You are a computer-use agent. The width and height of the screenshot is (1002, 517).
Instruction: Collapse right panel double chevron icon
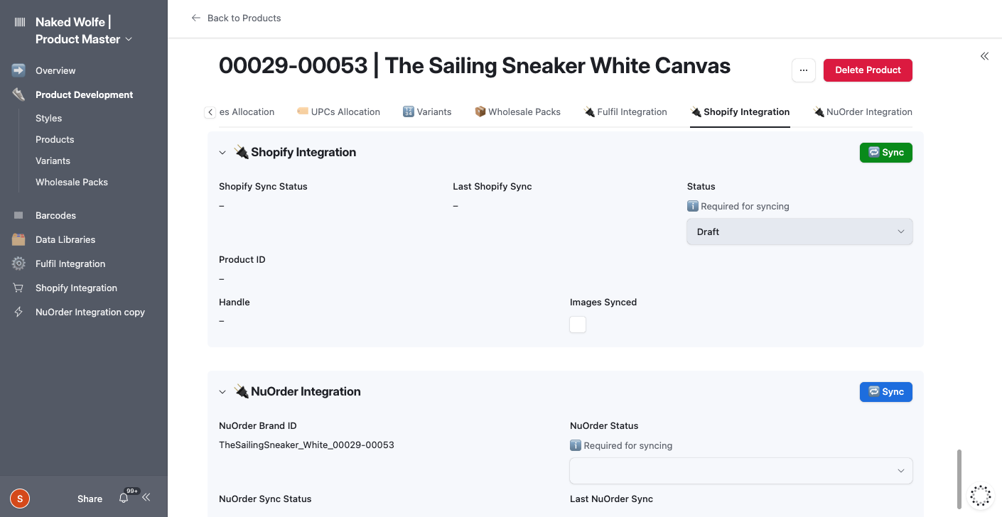point(984,56)
